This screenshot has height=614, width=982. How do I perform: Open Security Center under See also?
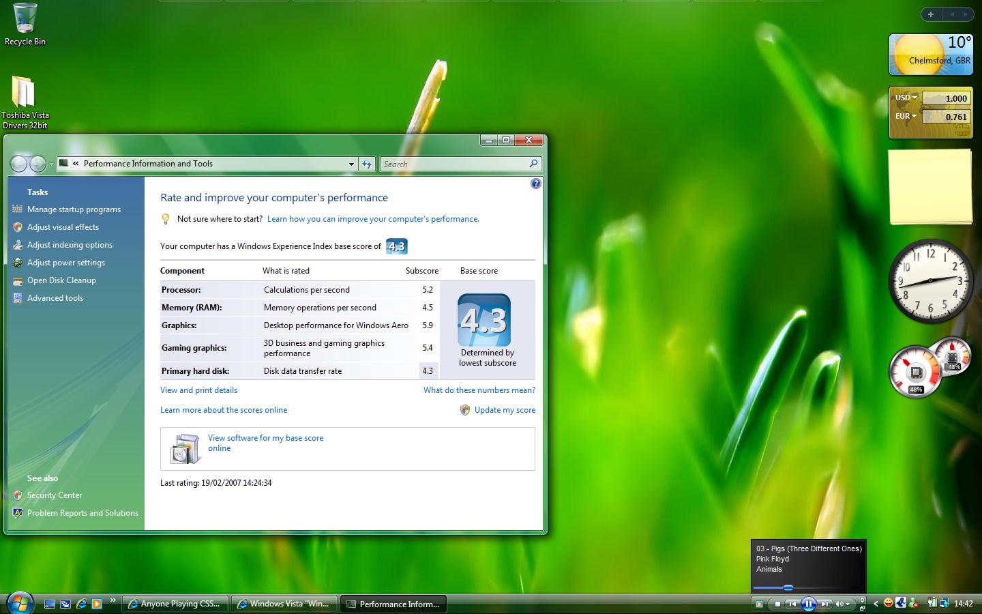pos(55,495)
